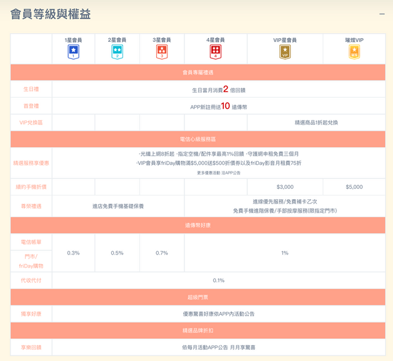Select the VIP星會員 column header text
The height and width of the screenshot is (361, 393).
click(285, 40)
